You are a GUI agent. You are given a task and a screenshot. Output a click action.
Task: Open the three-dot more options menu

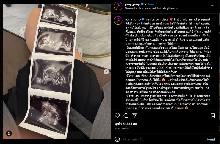pos(213,6)
